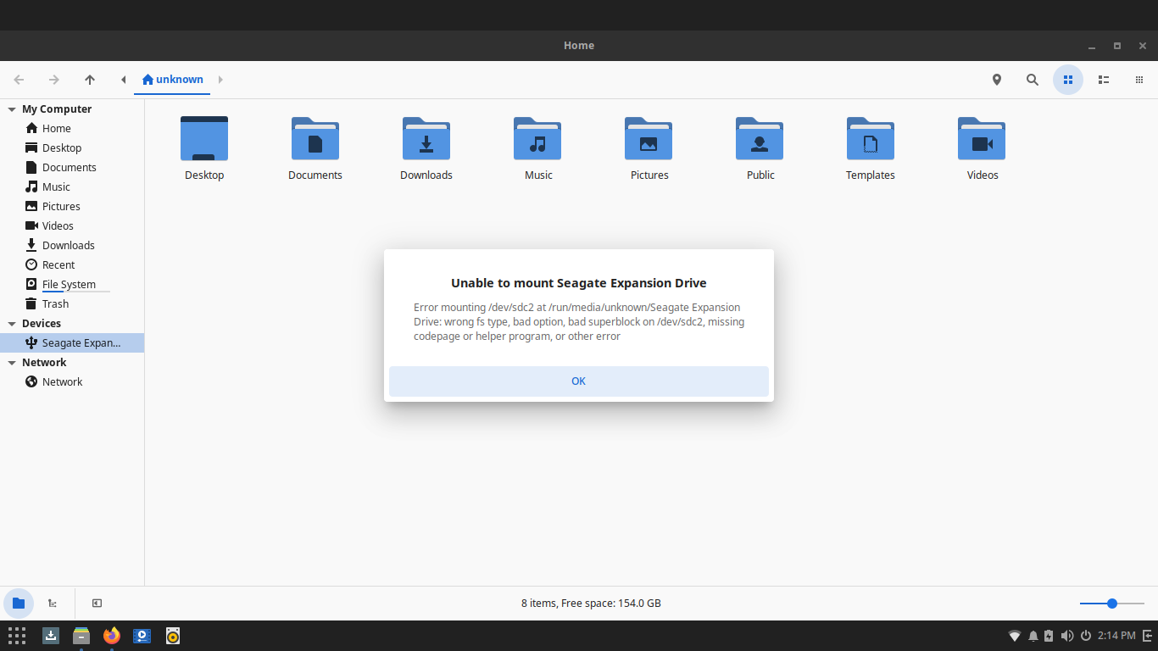This screenshot has height=651, width=1158.
Task: Launch Firefox from the taskbar
Action: point(112,636)
